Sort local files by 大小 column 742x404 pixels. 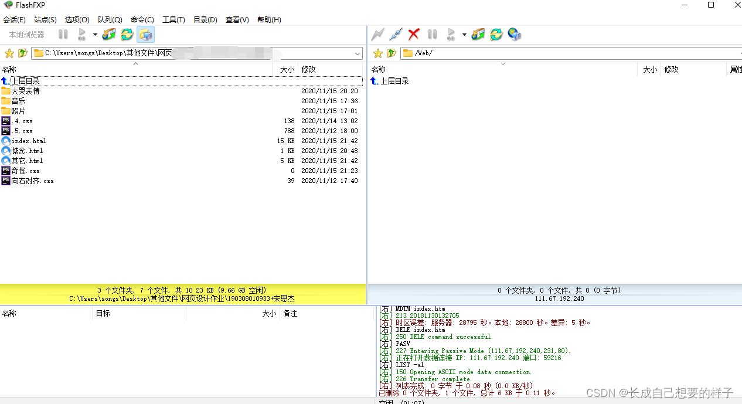285,69
